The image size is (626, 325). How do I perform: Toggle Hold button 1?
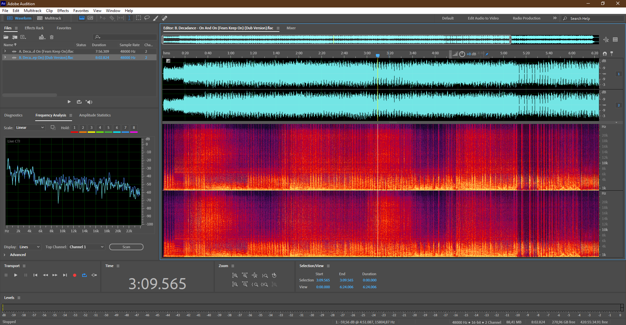click(x=75, y=128)
